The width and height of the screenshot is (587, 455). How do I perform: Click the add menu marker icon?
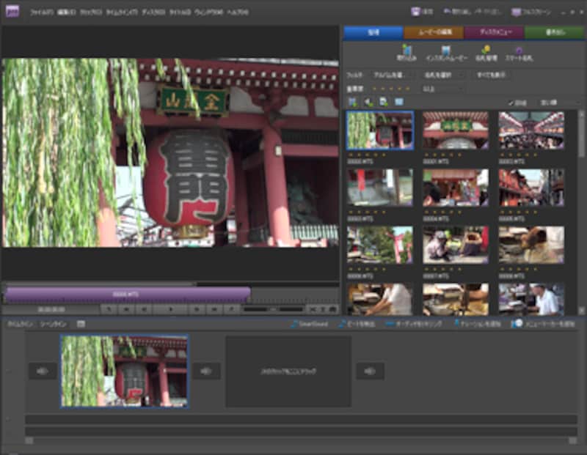pyautogui.click(x=517, y=323)
